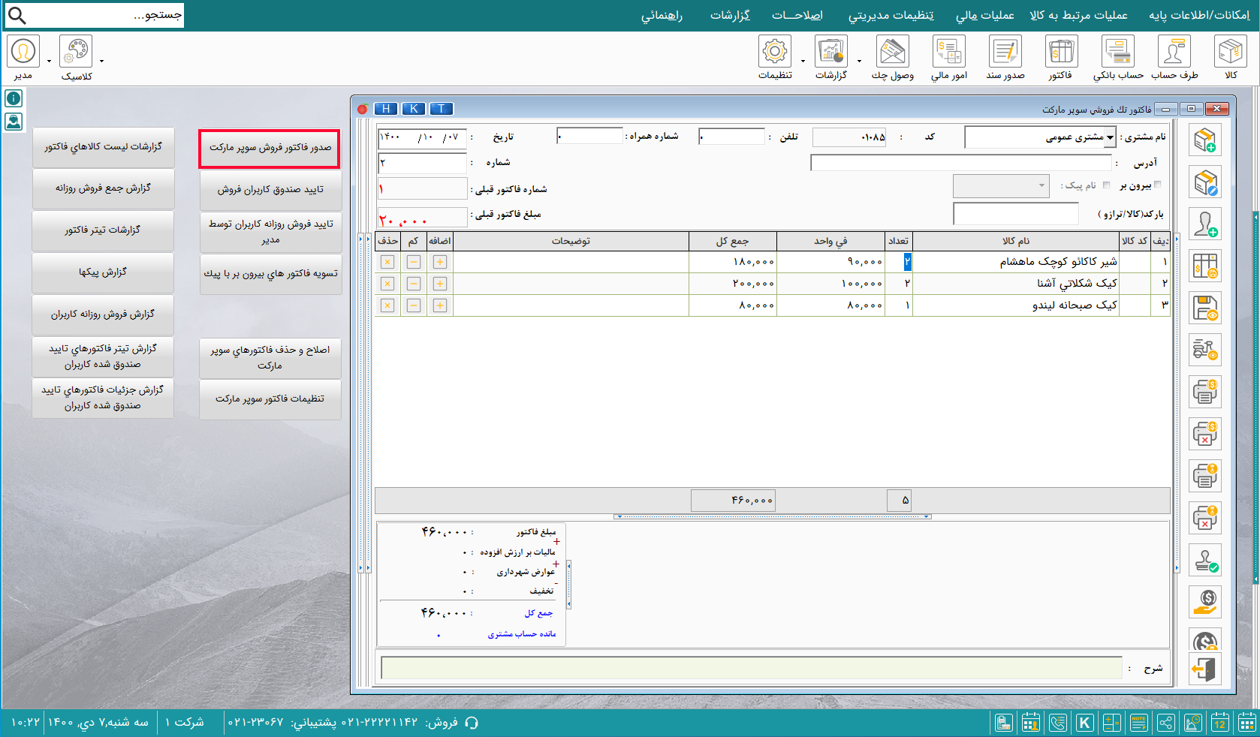Expand the نام مشتری customer dropdown
Screen dimensions: 1260x737
pos(1110,137)
